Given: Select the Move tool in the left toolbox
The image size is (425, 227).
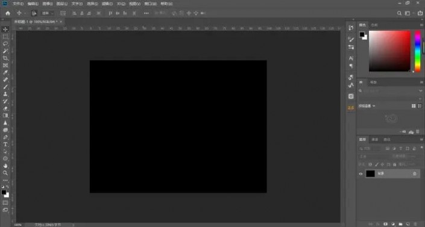Looking at the screenshot, I should coord(5,30).
